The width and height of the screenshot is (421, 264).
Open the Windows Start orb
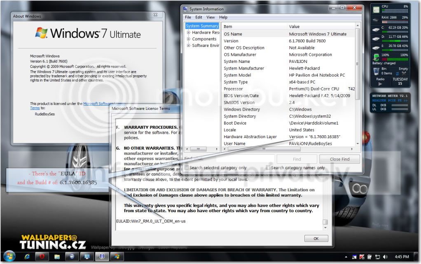click(9, 257)
